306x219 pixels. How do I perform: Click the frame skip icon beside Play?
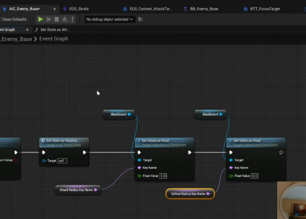48,19
